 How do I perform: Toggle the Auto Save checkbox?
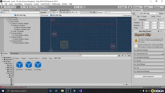pyautogui.click(x=122, y=16)
